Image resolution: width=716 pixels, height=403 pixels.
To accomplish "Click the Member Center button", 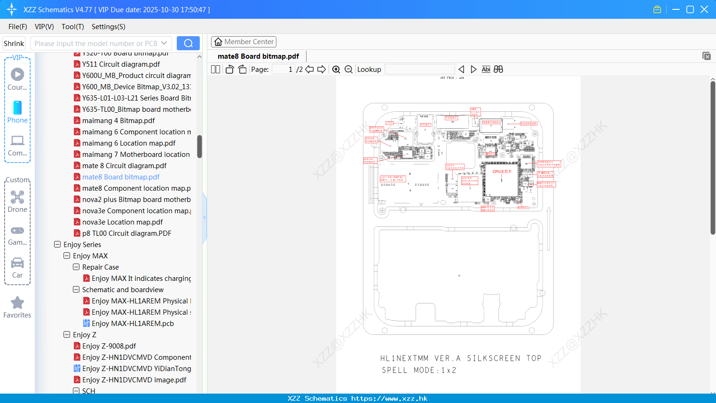I will click(x=244, y=42).
